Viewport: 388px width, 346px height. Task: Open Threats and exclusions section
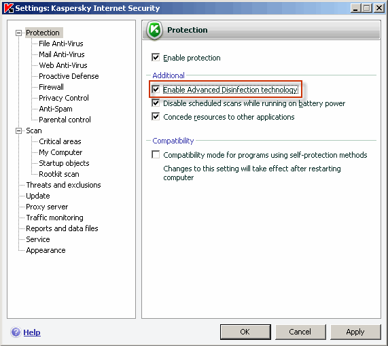pyautogui.click(x=63, y=185)
